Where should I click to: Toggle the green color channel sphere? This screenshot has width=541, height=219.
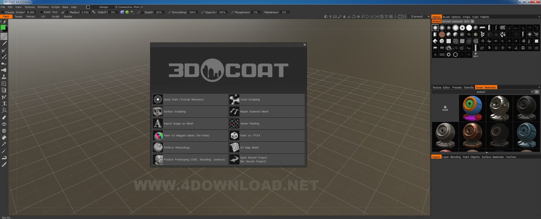(127, 12)
